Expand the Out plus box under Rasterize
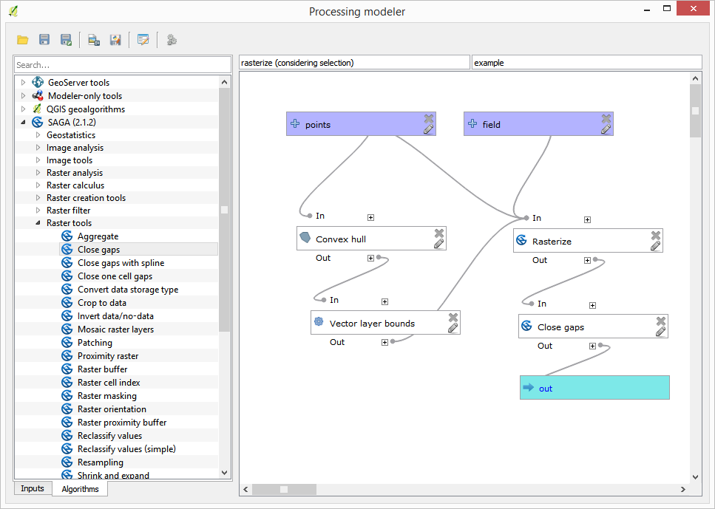Image resolution: width=715 pixels, height=509 pixels. click(x=587, y=260)
